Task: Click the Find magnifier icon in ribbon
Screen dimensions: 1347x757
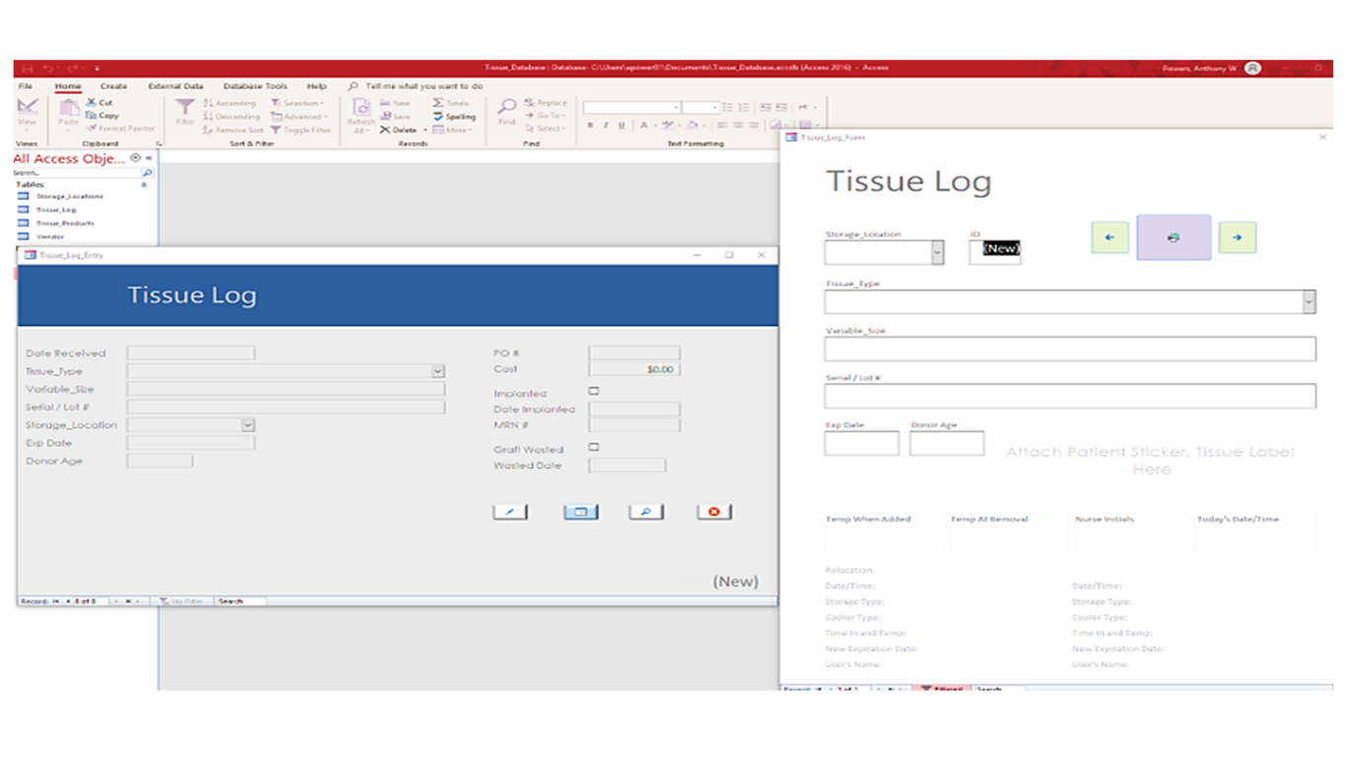Action: [x=507, y=108]
